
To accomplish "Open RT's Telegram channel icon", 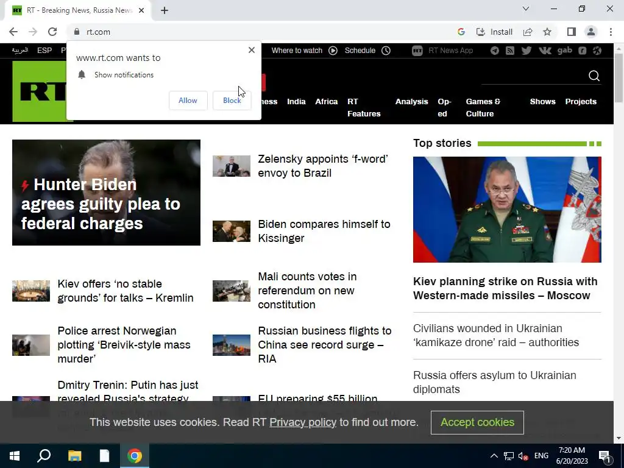I will click(x=495, y=51).
